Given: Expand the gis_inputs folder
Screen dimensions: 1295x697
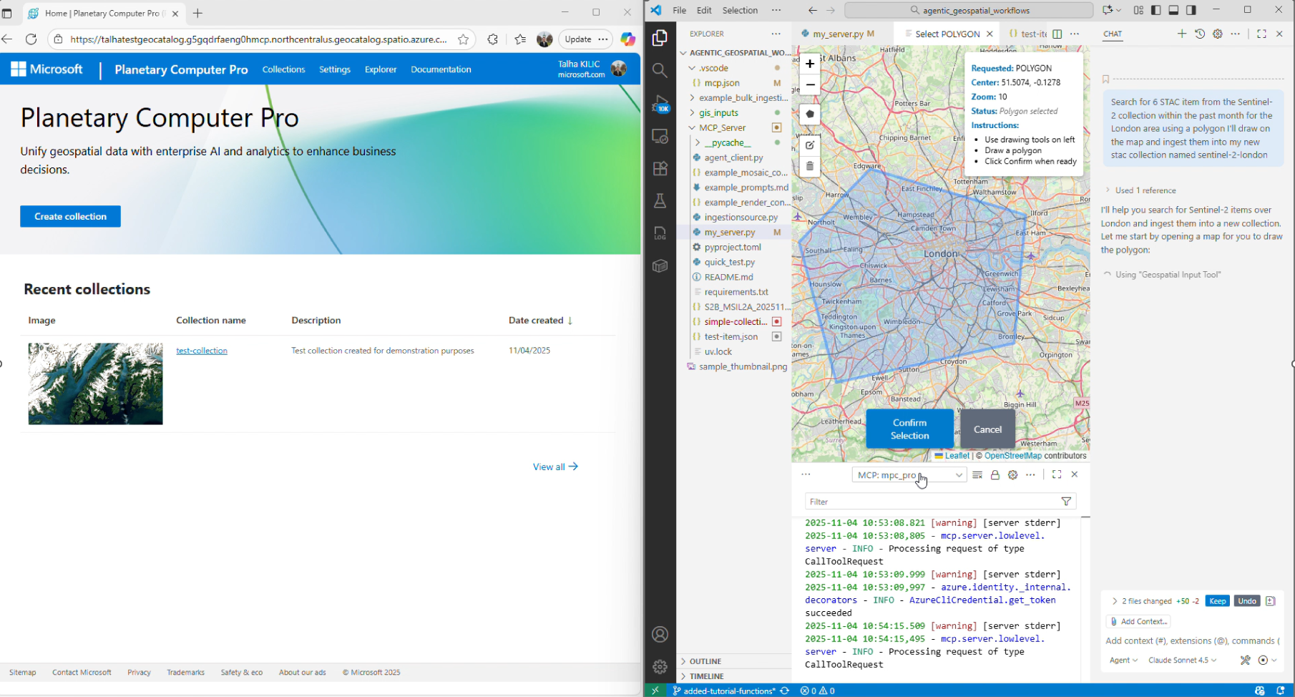Looking at the screenshot, I should click(x=718, y=112).
